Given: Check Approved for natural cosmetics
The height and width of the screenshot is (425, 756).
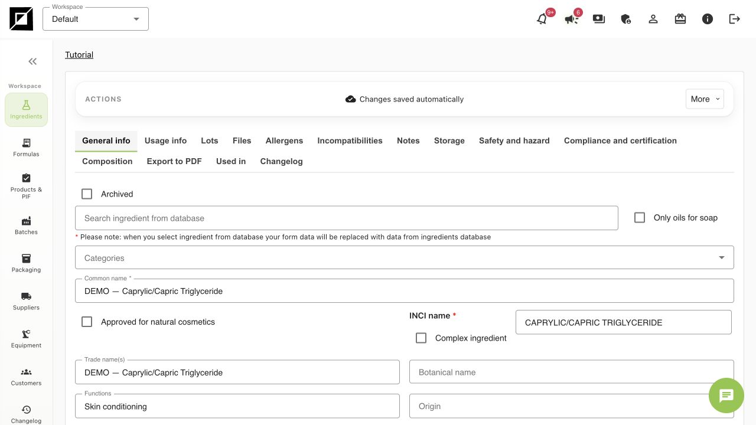Looking at the screenshot, I should (x=87, y=322).
